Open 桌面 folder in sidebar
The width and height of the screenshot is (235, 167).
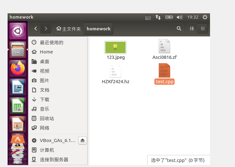58,61
